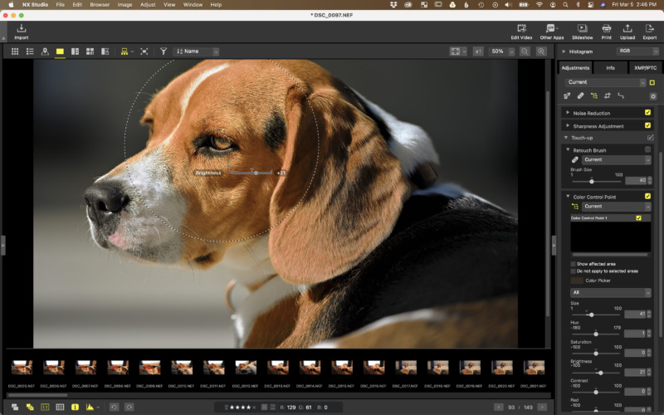Click the Brightness slider in panel
The width and height of the screenshot is (664, 415).
(x=596, y=373)
